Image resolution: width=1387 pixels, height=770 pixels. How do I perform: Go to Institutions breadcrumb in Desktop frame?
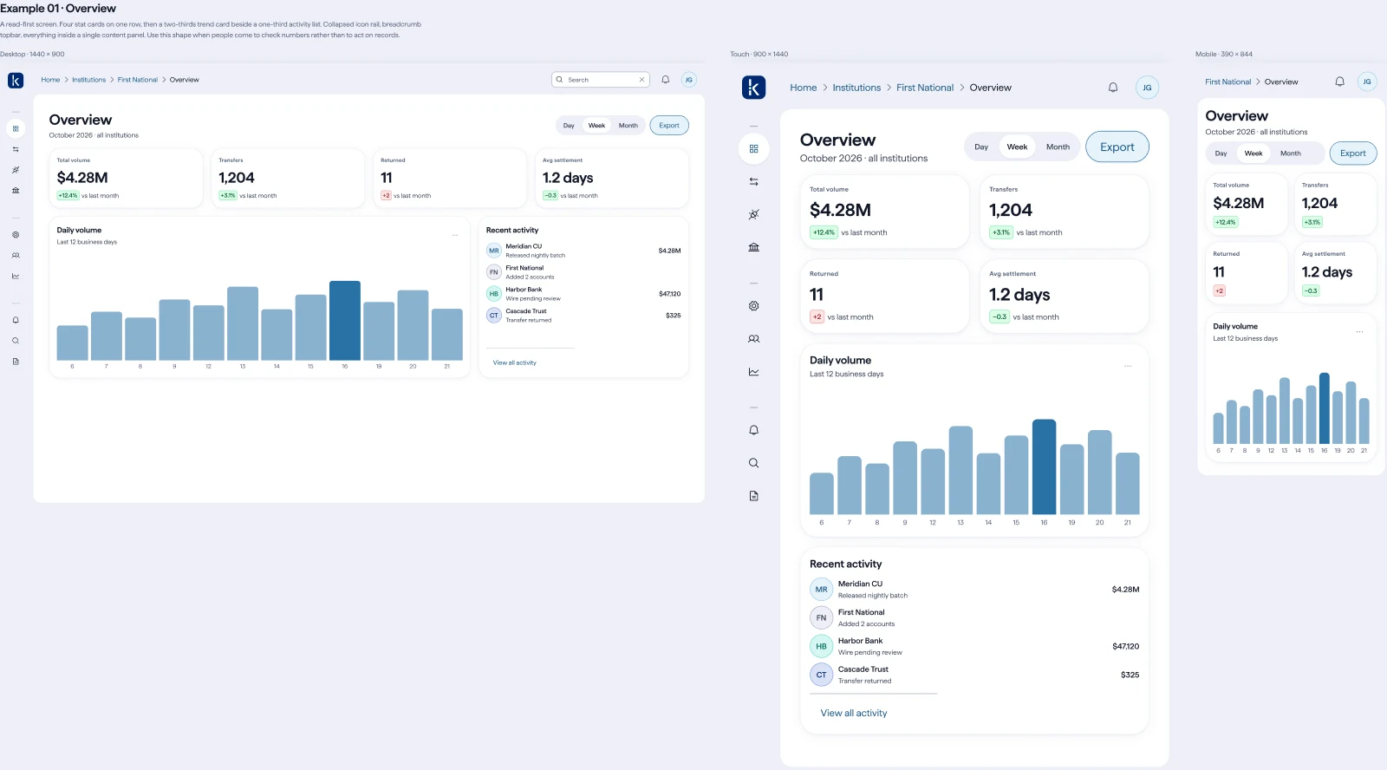88,80
